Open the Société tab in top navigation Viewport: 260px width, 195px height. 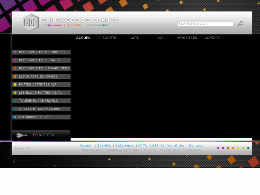pyautogui.click(x=109, y=38)
